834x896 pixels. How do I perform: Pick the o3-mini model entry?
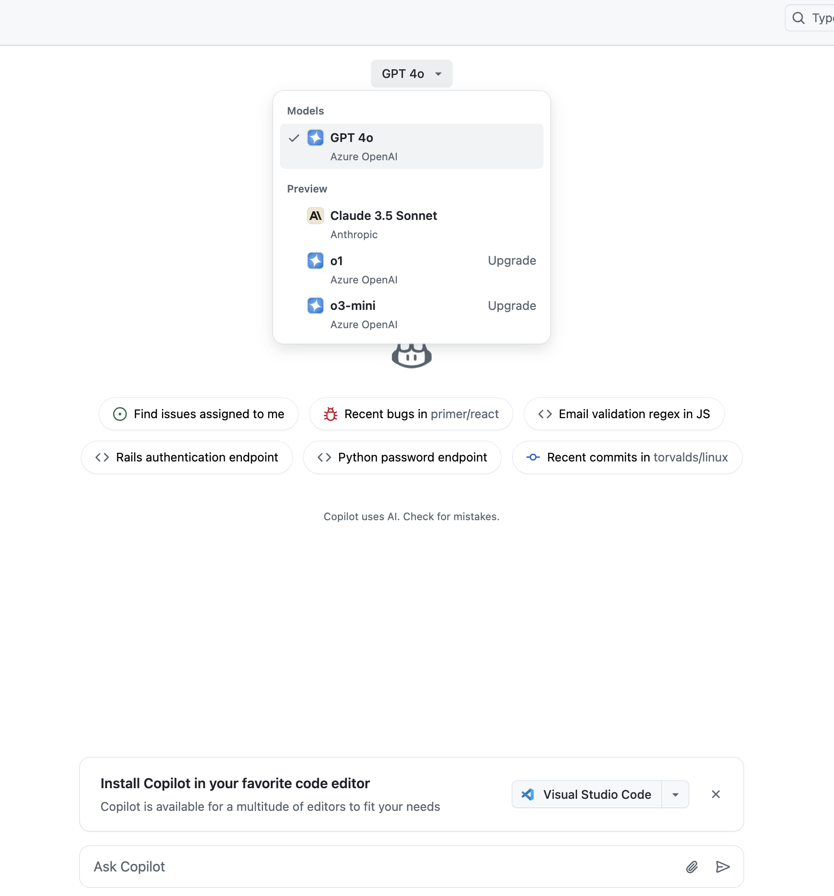point(412,314)
